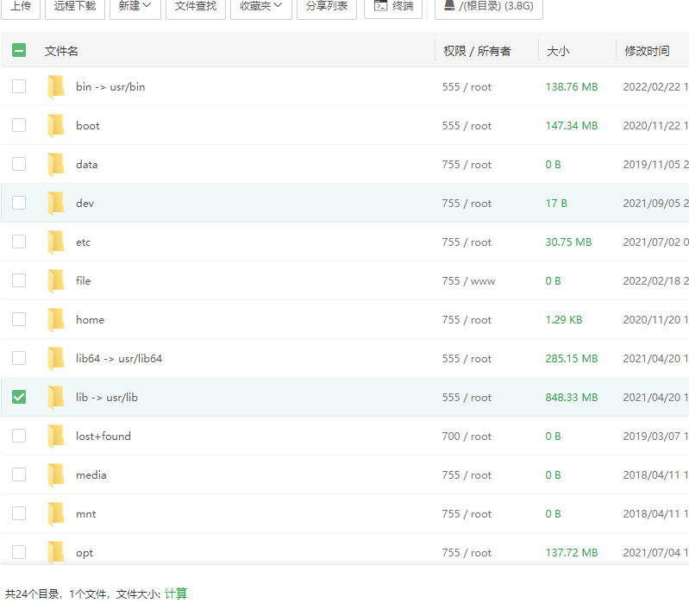Click the data folder icon
Screen dimensions: 689x603
[x=56, y=165]
